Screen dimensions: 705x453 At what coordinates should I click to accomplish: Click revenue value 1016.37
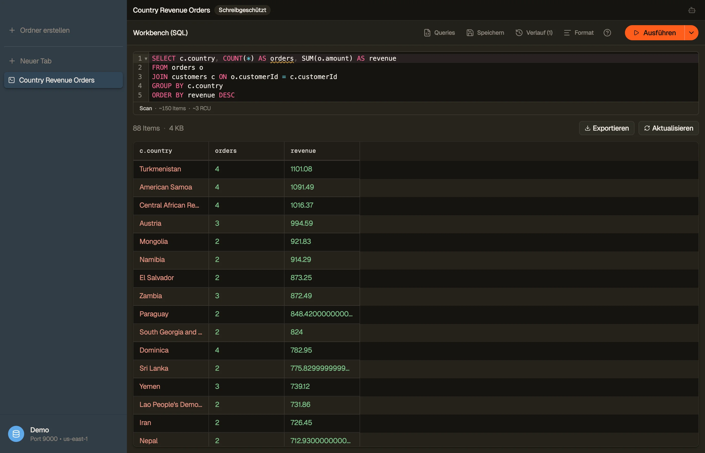coord(302,205)
